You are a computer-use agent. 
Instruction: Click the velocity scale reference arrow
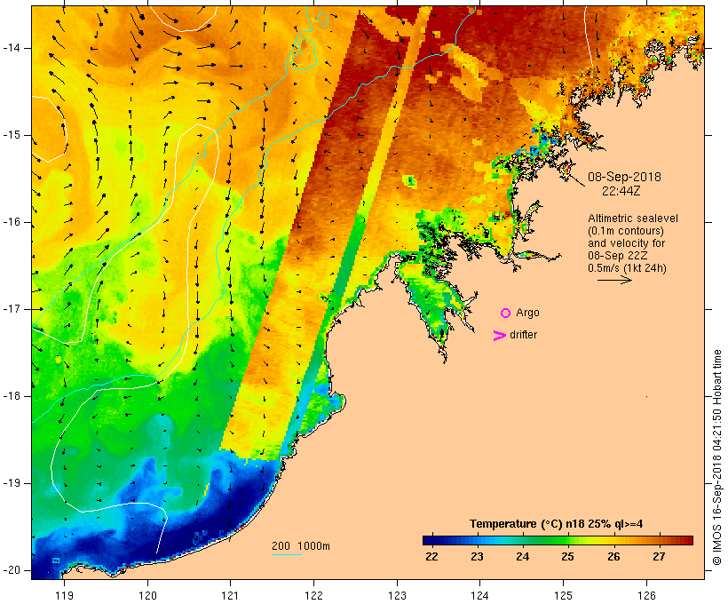614,280
